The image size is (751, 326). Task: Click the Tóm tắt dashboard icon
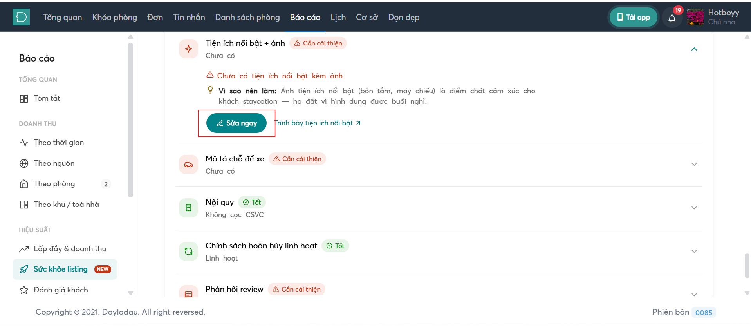tap(24, 99)
